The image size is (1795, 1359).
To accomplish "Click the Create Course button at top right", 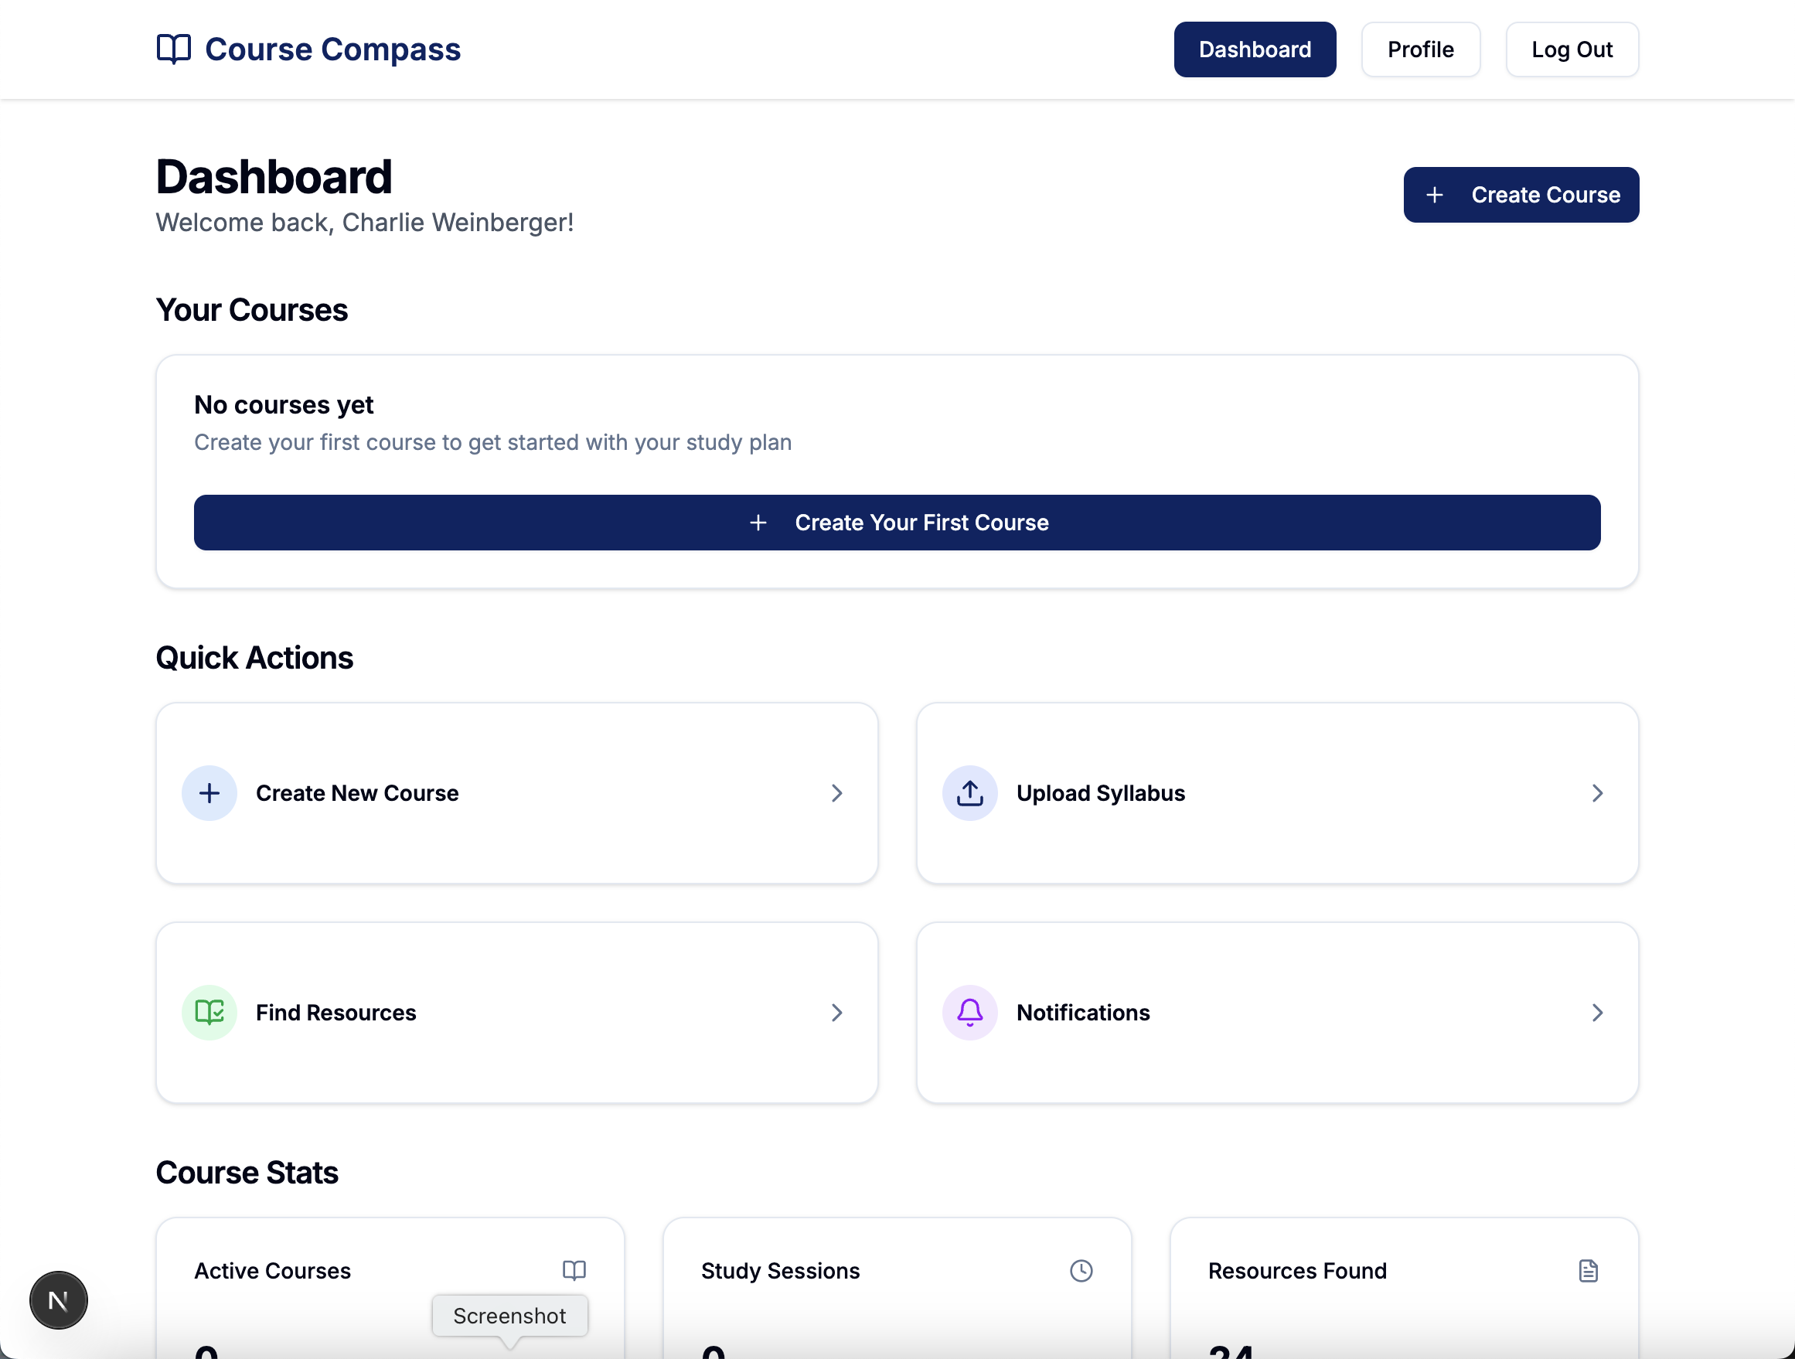I will tap(1521, 195).
